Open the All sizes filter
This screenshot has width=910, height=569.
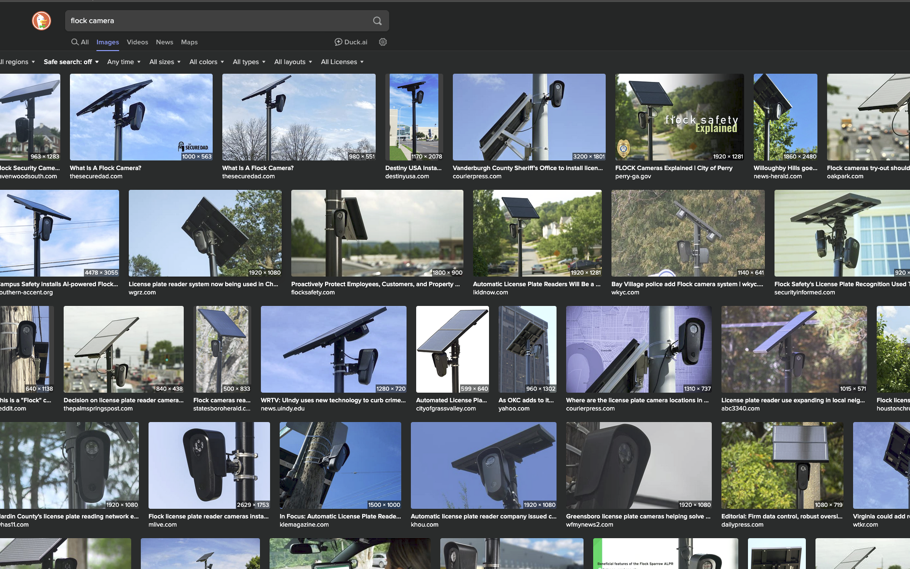click(x=165, y=62)
